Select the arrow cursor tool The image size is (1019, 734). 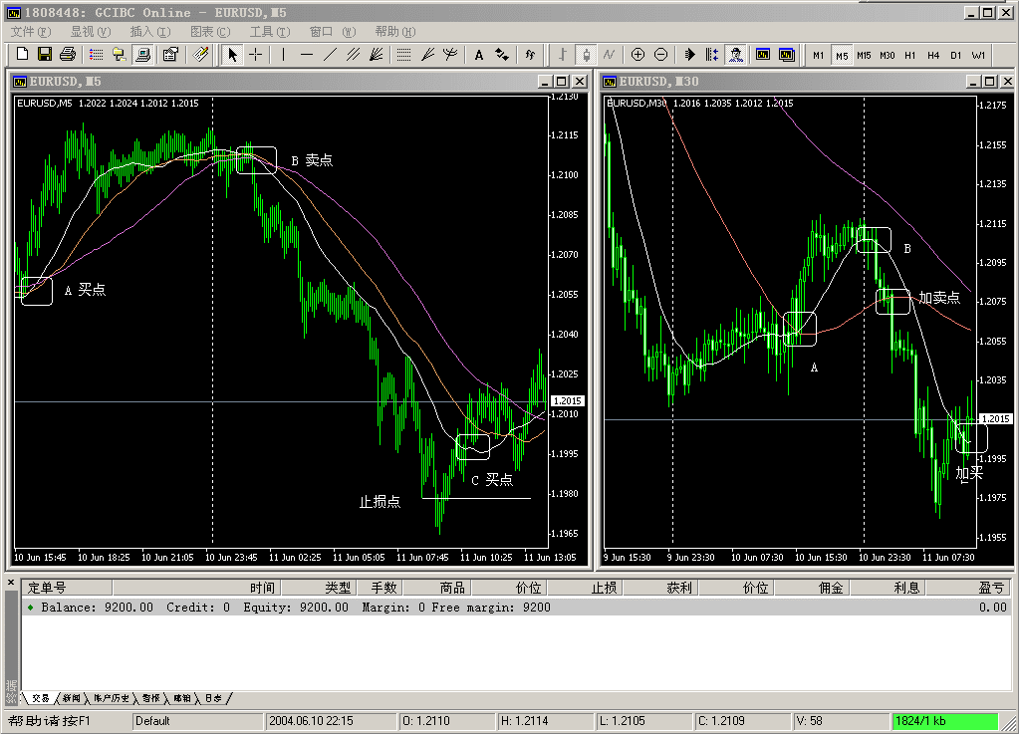pos(232,55)
